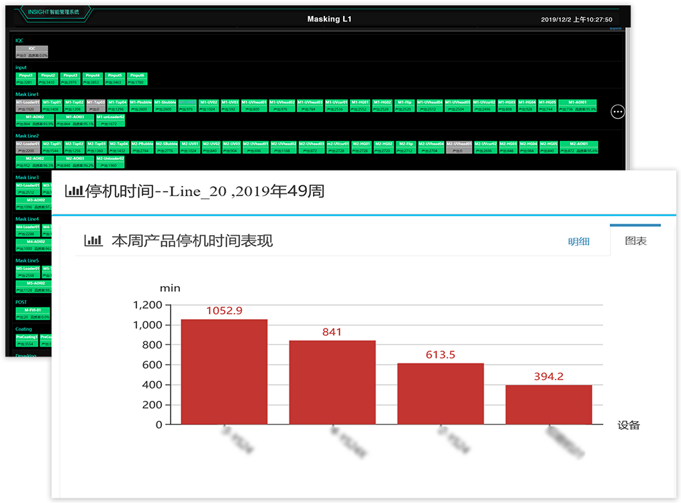This screenshot has height=503, width=681.
Task: Open the M2-UVhead05 gray machine tile
Action: [x=459, y=147]
